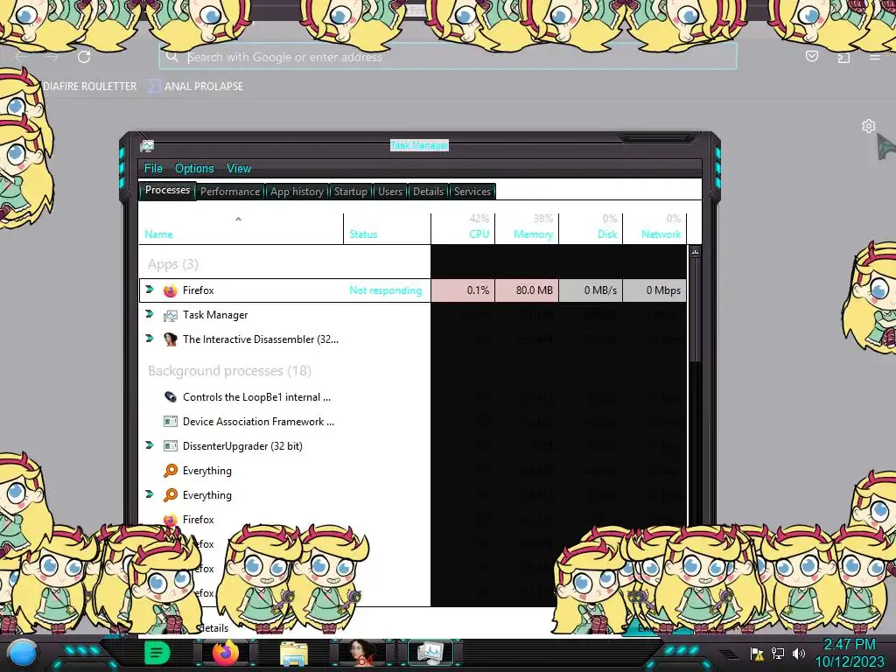The height and width of the screenshot is (672, 896).
Task: Open the File menu in Task Manager
Action: pyautogui.click(x=153, y=168)
